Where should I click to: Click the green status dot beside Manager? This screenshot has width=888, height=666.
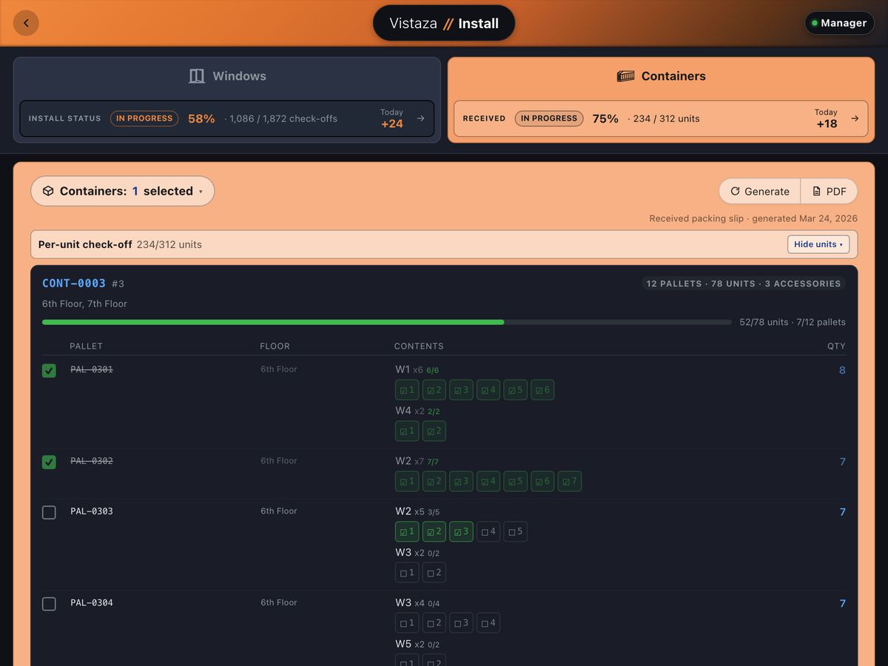pyautogui.click(x=815, y=23)
